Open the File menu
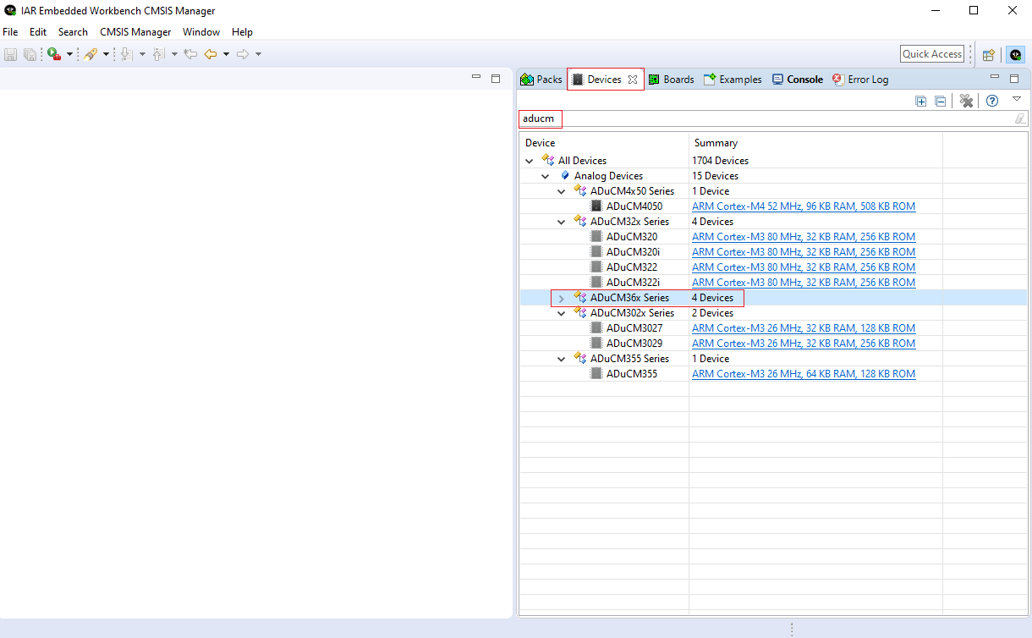This screenshot has height=638, width=1032. 10,32
